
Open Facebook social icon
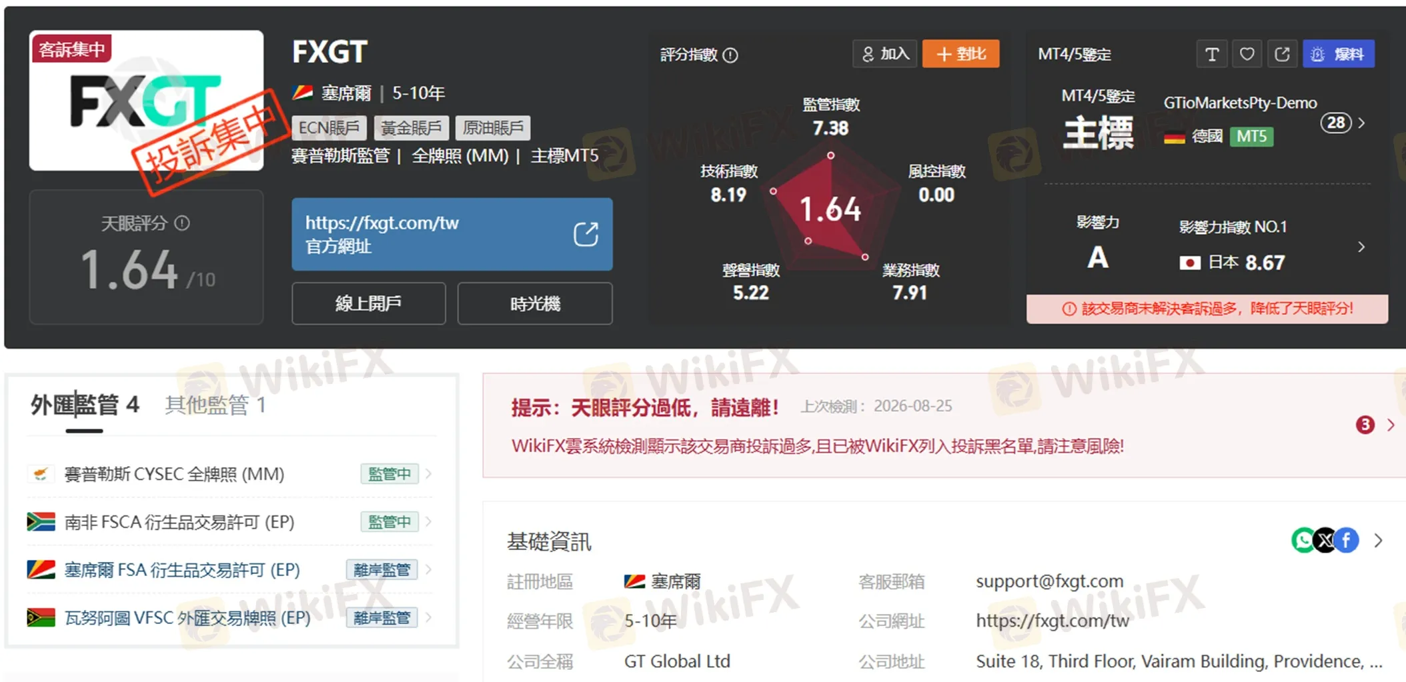tap(1347, 540)
